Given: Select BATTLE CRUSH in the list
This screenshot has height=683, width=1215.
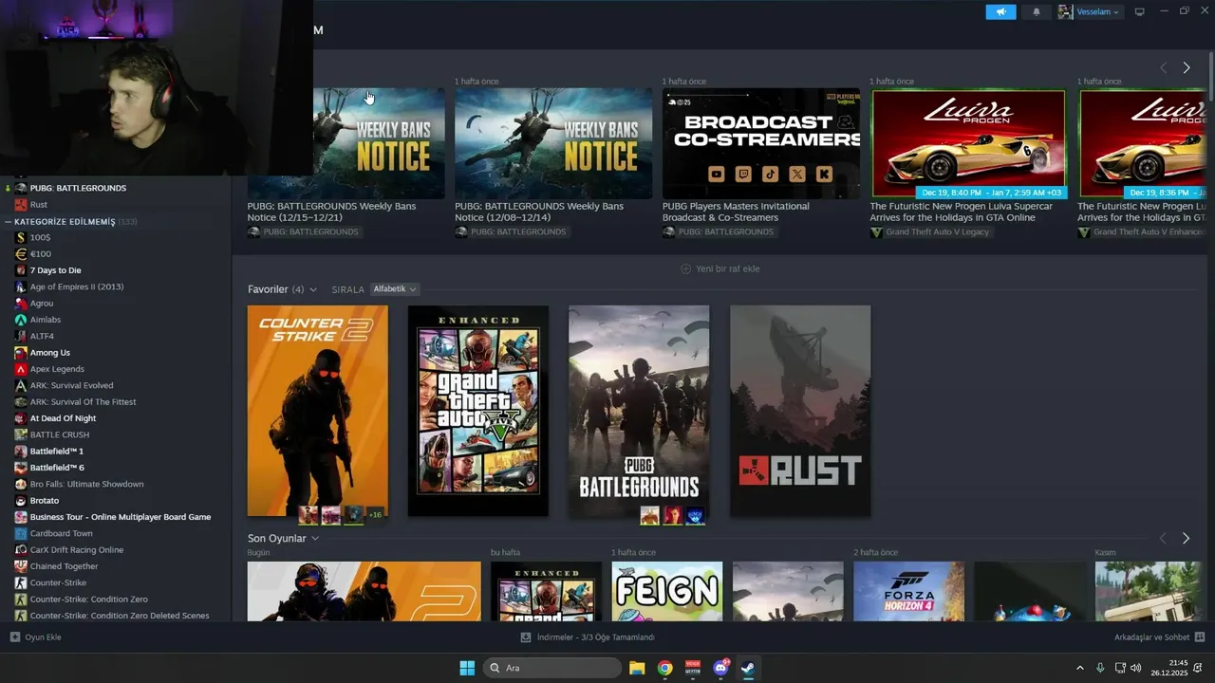Looking at the screenshot, I should point(60,435).
